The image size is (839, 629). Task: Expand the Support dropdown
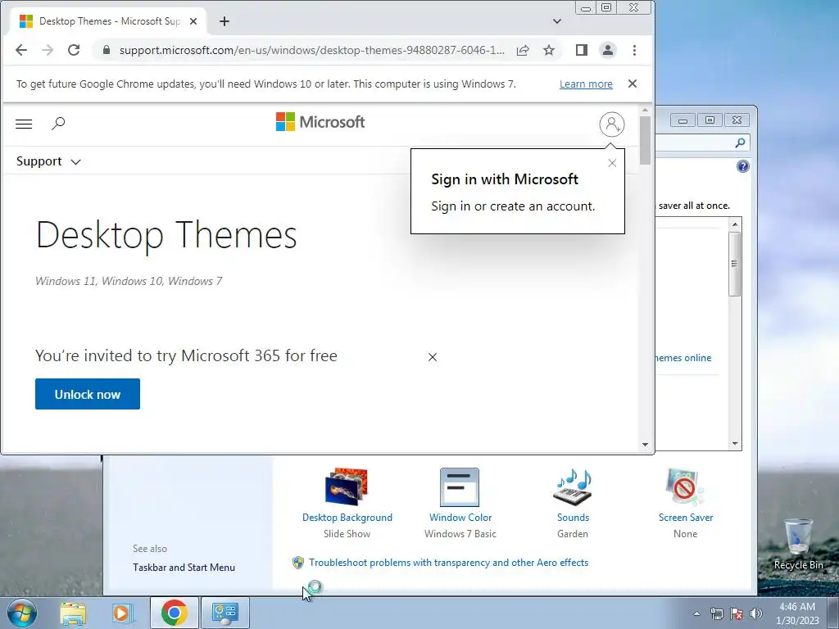pyautogui.click(x=48, y=161)
